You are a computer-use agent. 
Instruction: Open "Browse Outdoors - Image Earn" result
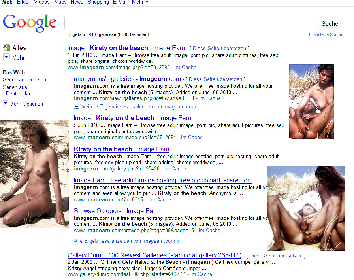116,211
